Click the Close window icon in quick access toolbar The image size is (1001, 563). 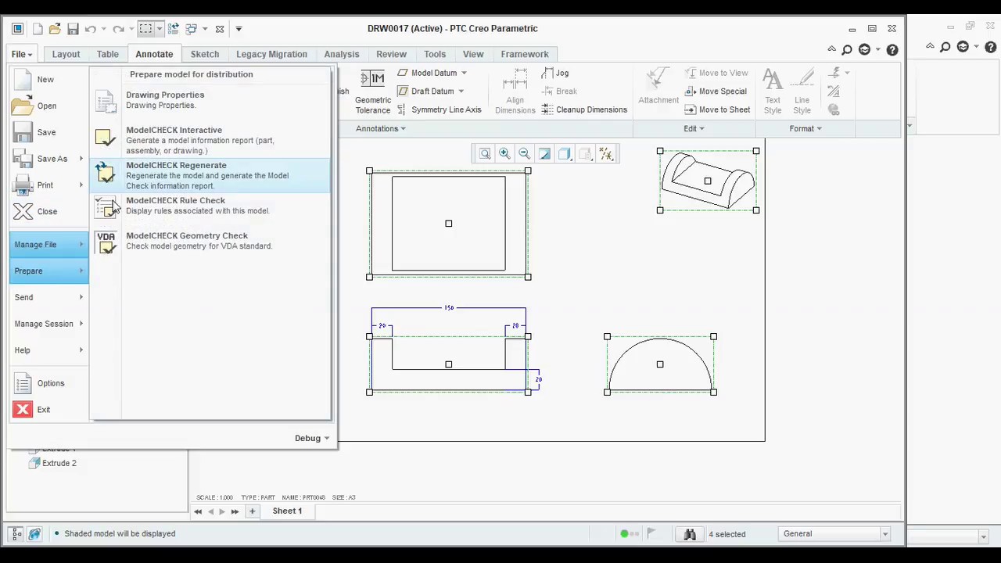pyautogui.click(x=220, y=29)
